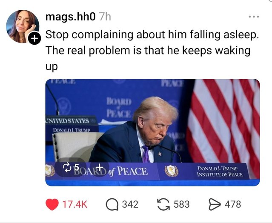Open post text about falling asleep
Viewport: 272px width, 223px height.
coord(152,50)
